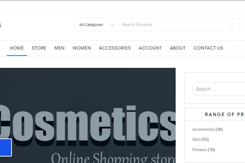Open the ACCESSORIES menu item
245x163 pixels.
coord(115,48)
